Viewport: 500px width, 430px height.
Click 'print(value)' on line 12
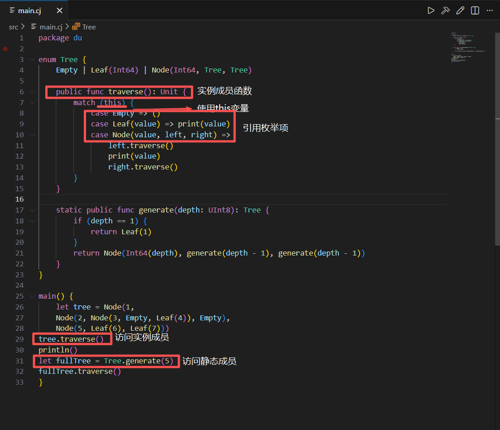134,156
